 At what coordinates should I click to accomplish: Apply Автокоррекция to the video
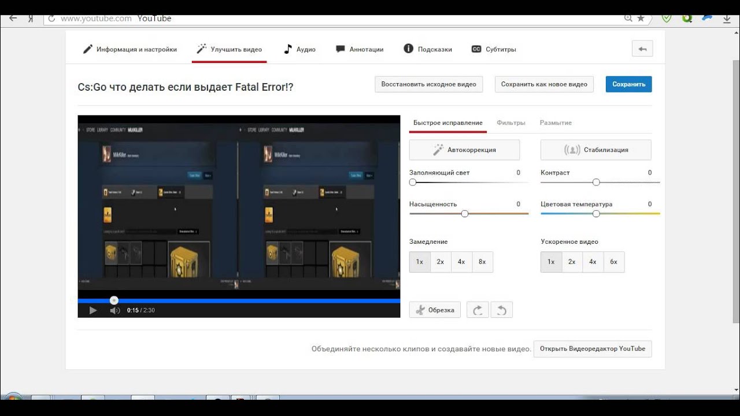[x=464, y=150]
